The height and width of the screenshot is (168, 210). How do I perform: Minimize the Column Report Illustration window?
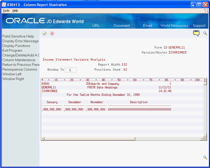pos(193,5)
